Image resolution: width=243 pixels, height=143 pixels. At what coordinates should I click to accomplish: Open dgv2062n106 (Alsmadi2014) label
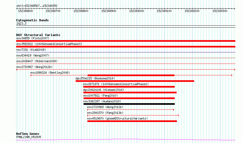103,90
